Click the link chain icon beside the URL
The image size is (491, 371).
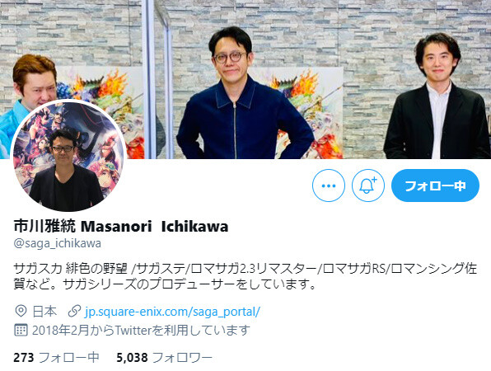pos(74,311)
